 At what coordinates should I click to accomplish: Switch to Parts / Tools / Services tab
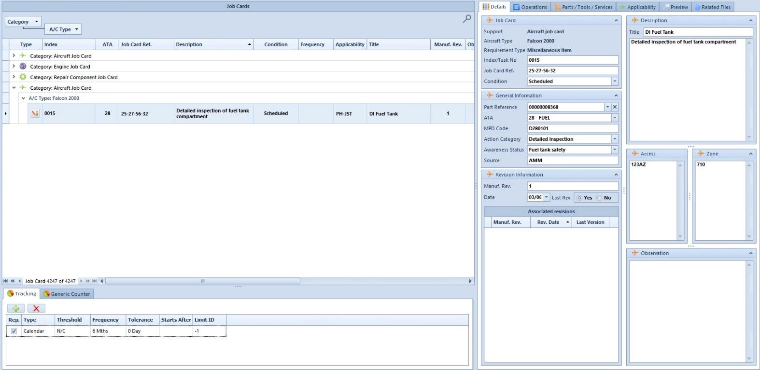583,7
